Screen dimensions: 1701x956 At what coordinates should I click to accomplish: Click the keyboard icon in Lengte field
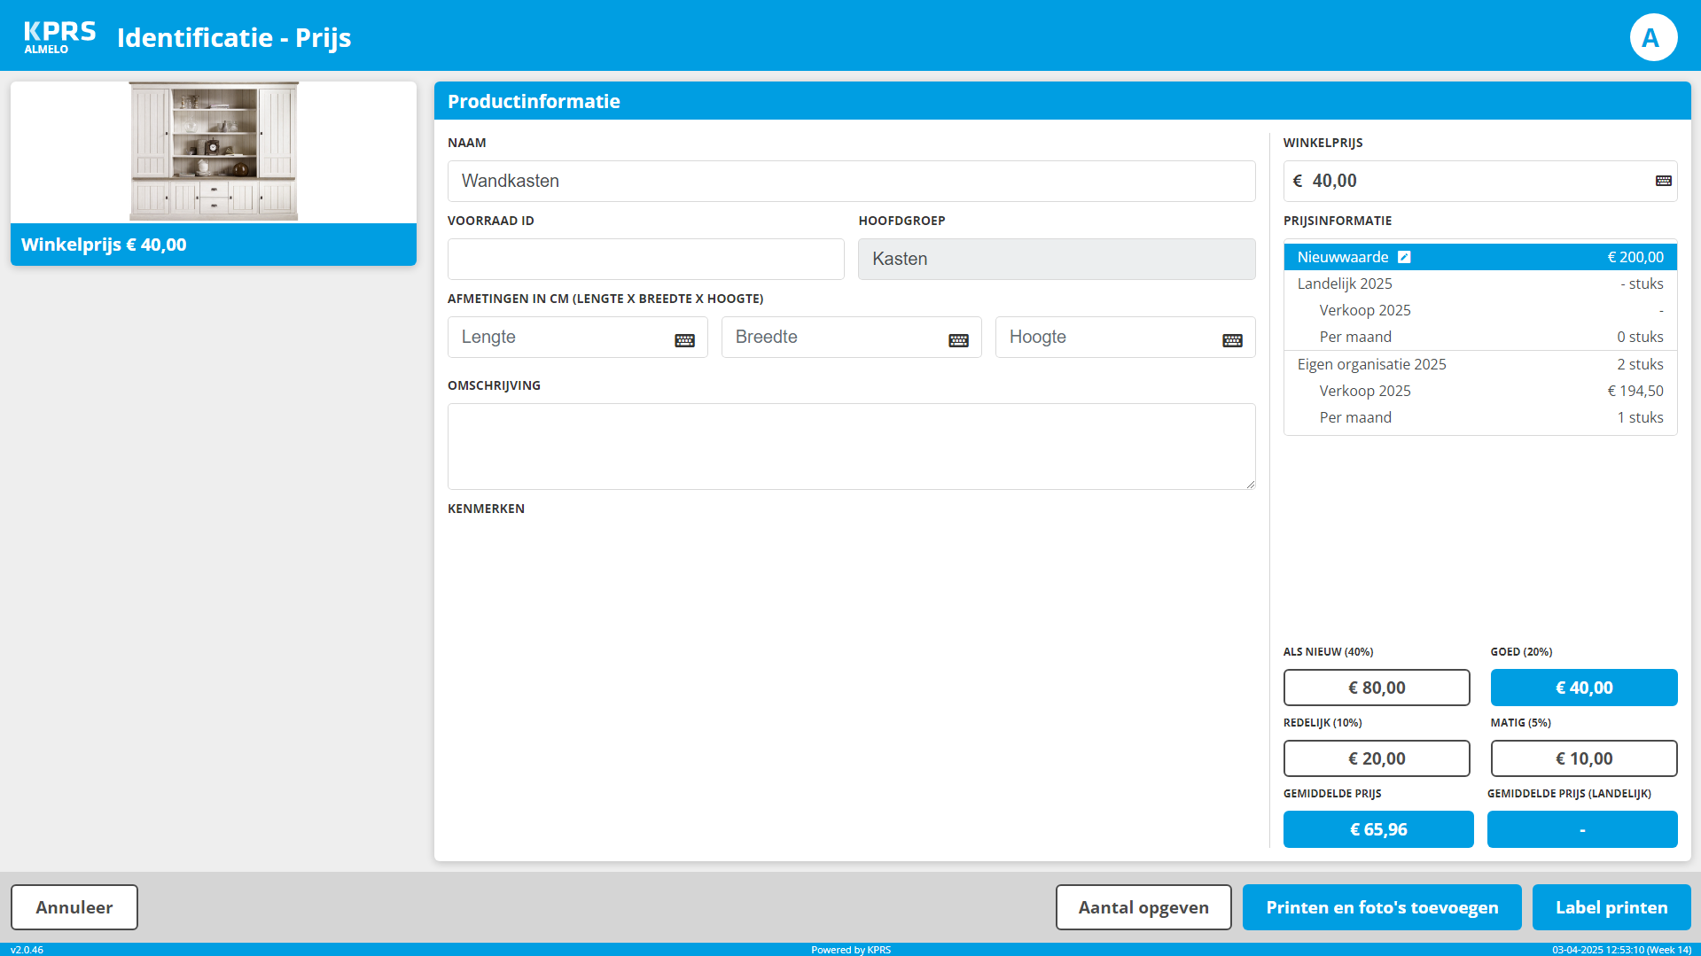coord(684,340)
